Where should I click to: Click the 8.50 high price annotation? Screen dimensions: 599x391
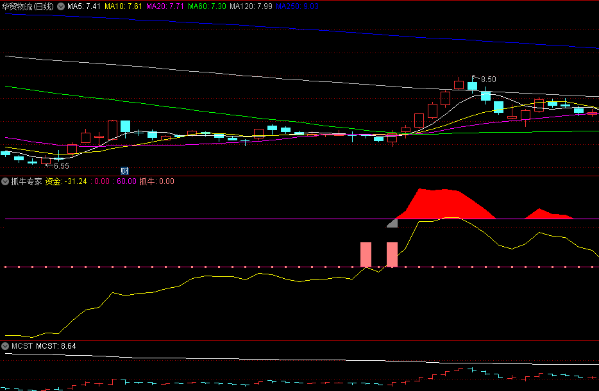(x=488, y=79)
